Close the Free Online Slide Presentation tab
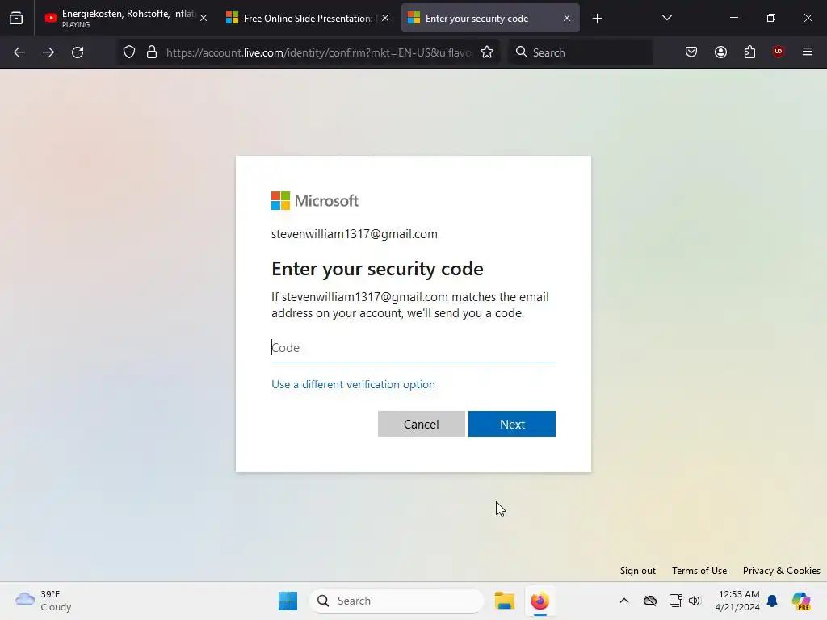 click(x=385, y=18)
